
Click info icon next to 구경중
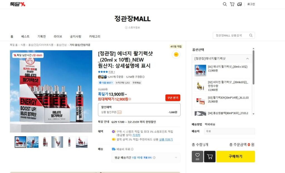(x=143, y=77)
